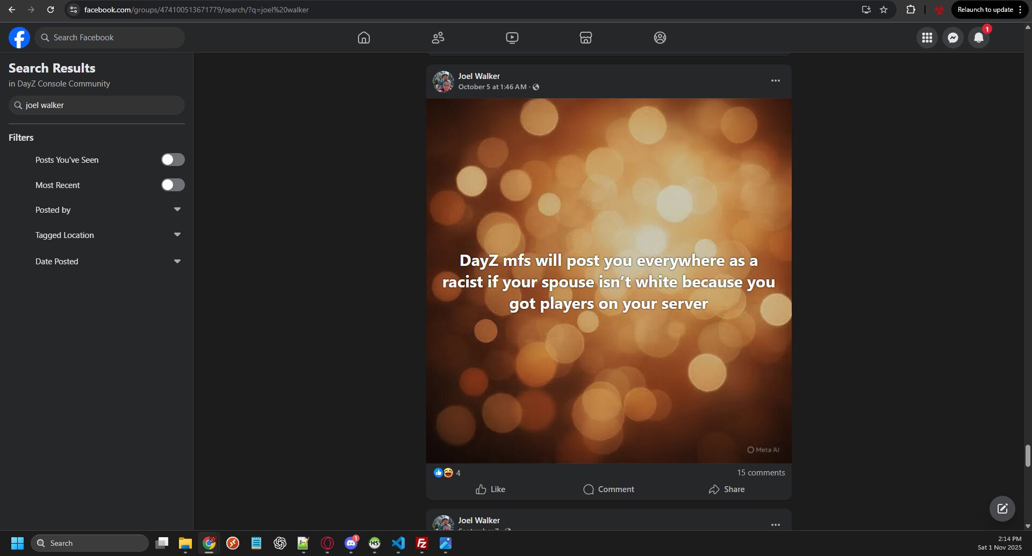This screenshot has height=556, width=1032.
Task: Open the Facebook menu grid icon
Action: pos(927,38)
